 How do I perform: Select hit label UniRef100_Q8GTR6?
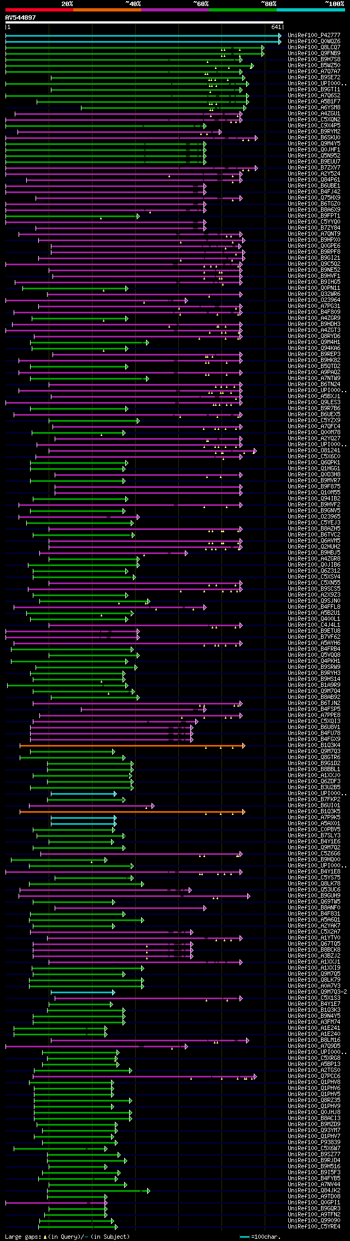click(x=314, y=758)
